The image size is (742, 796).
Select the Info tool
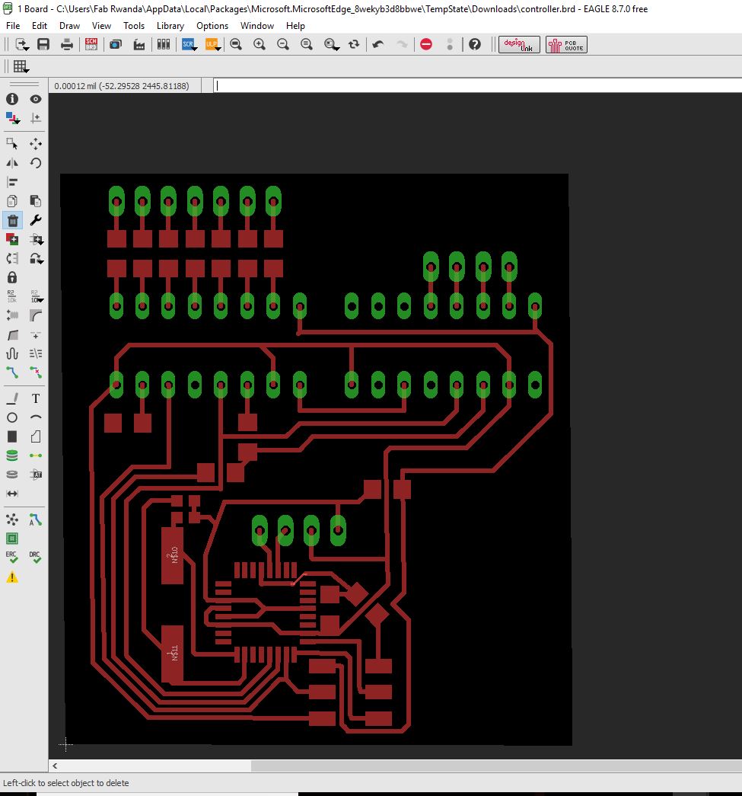pyautogui.click(x=12, y=99)
